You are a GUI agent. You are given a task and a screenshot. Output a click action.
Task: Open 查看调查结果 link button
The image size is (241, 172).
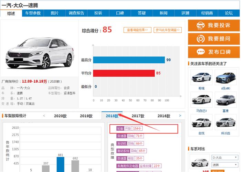point(137,30)
